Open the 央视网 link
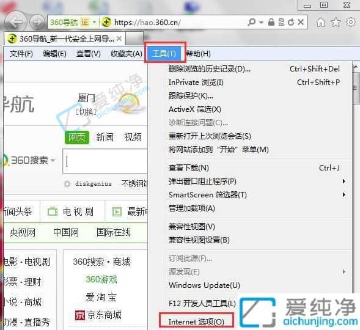The width and height of the screenshot is (360, 330). 22,232
